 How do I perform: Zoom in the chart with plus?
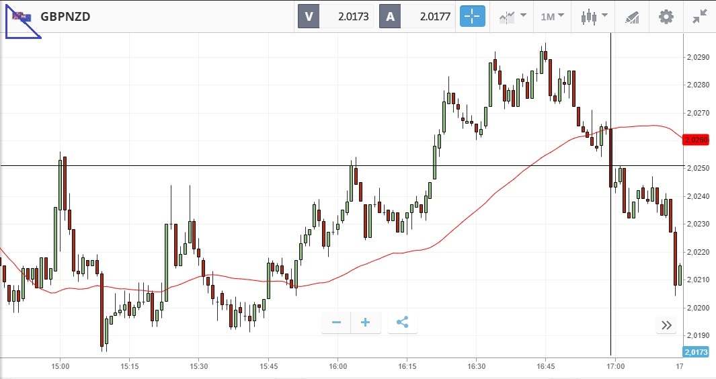click(366, 323)
